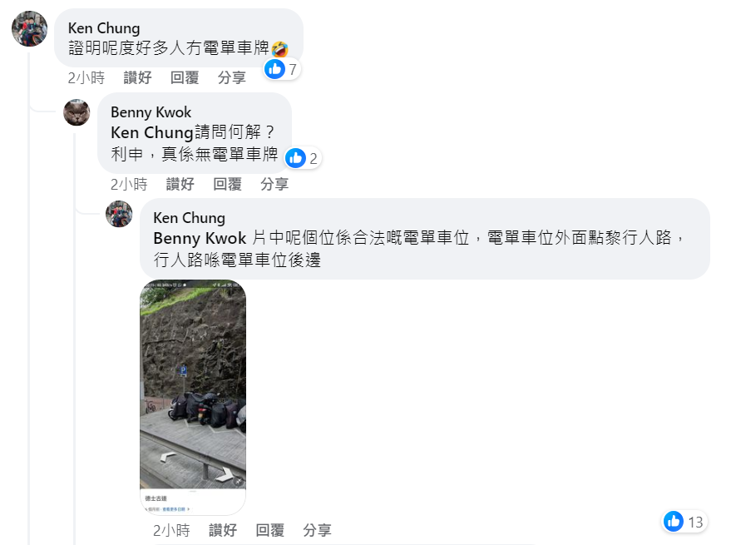Like Benny Kwok's reply with 讚好

click(x=180, y=184)
